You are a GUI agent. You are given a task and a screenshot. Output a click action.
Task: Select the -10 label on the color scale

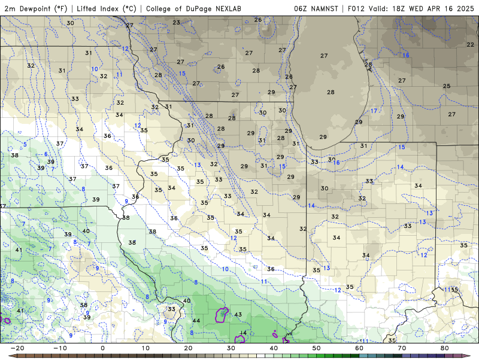point(60,348)
